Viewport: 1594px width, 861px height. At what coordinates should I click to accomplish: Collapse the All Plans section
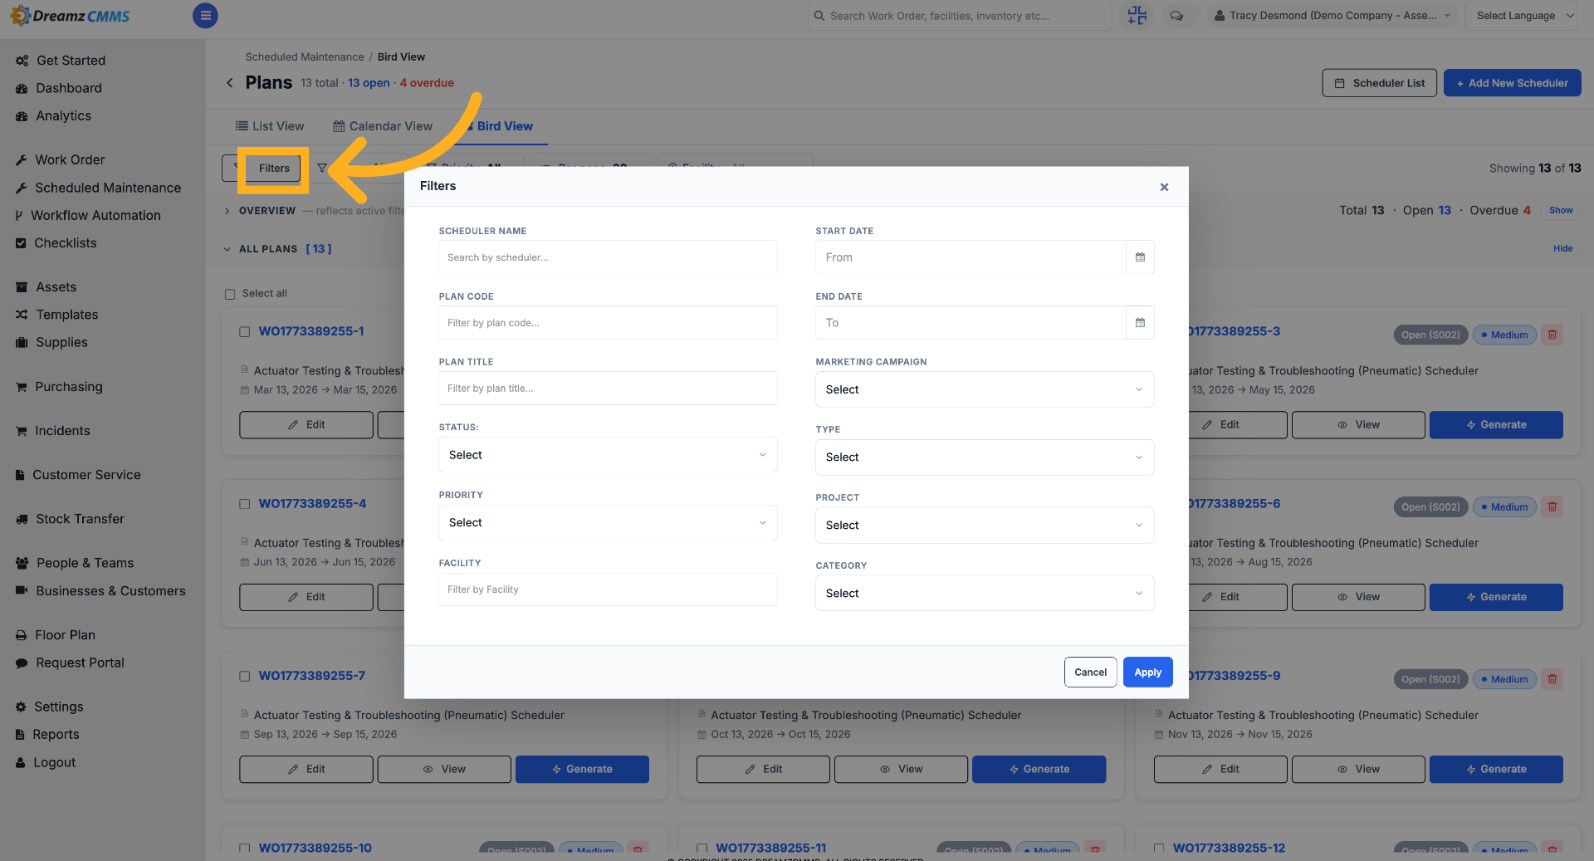227,249
